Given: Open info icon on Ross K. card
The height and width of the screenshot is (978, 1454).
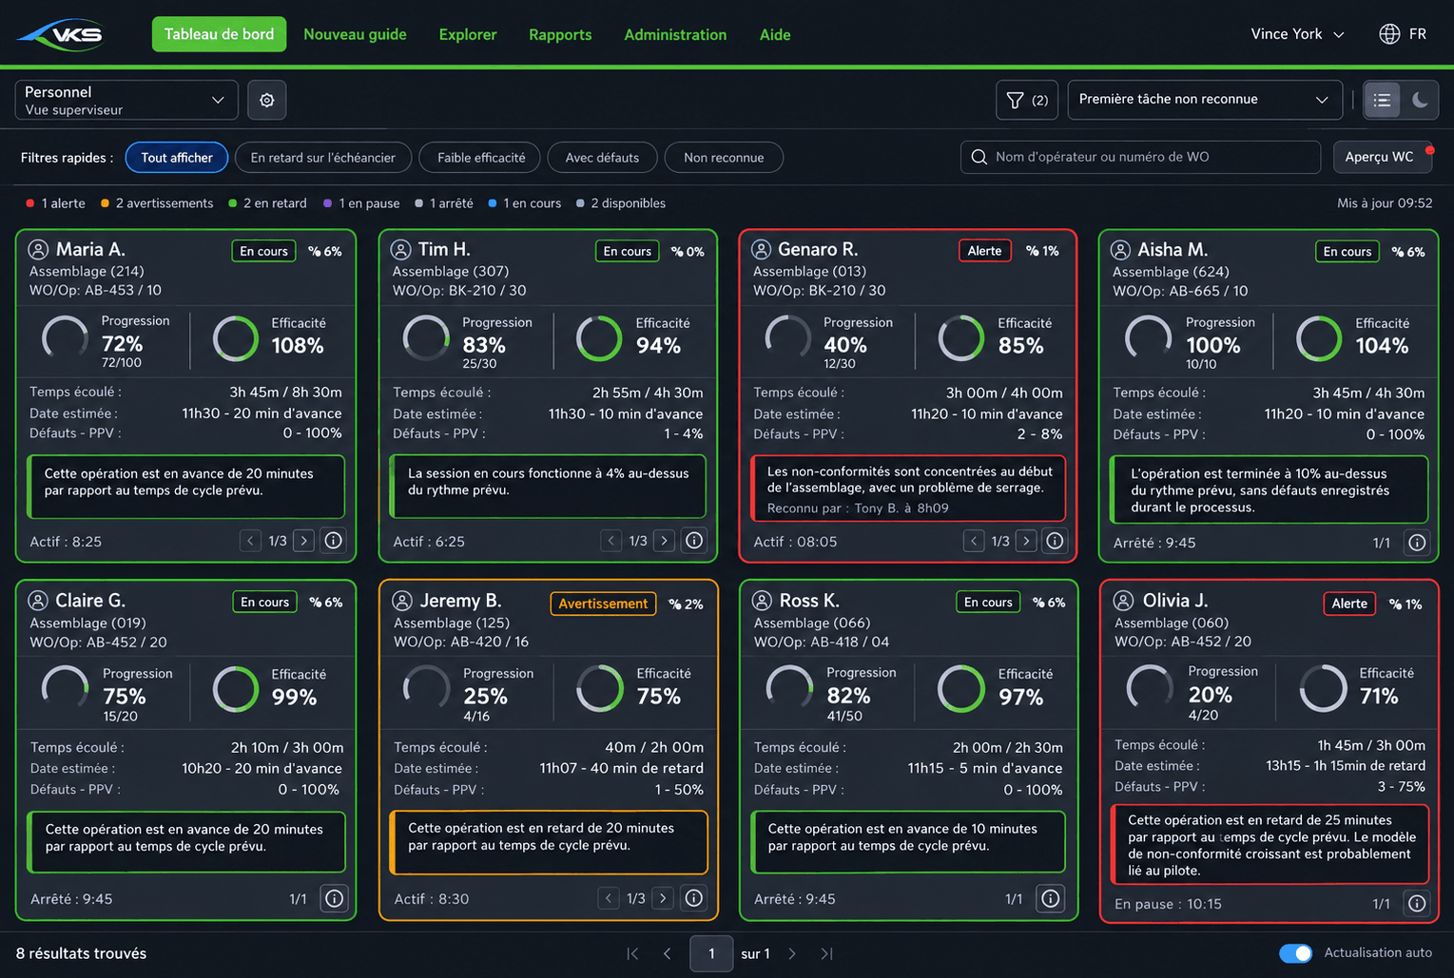Looking at the screenshot, I should [1051, 898].
